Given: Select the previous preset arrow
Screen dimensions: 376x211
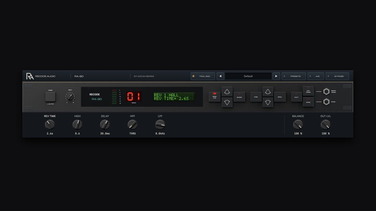Looking at the screenshot, I should pyautogui.click(x=220, y=76).
